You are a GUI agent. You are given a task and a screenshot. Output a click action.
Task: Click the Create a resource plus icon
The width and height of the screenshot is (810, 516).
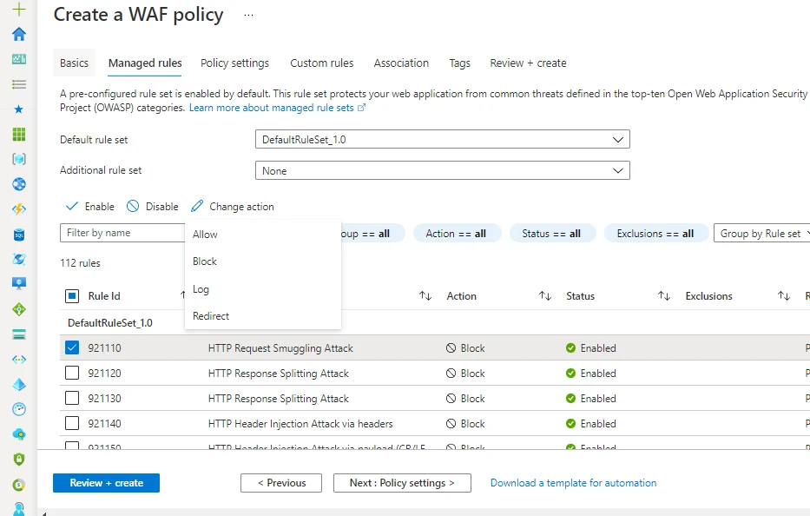pos(18,10)
